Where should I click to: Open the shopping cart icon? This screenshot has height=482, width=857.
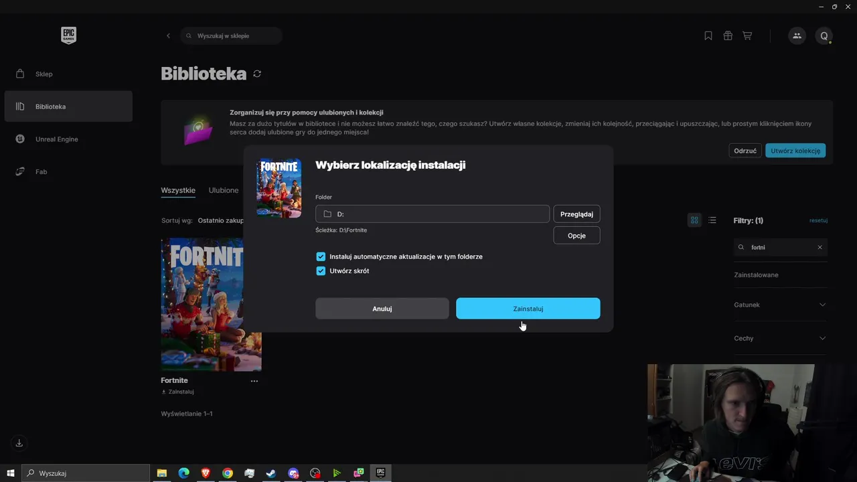tap(747, 35)
